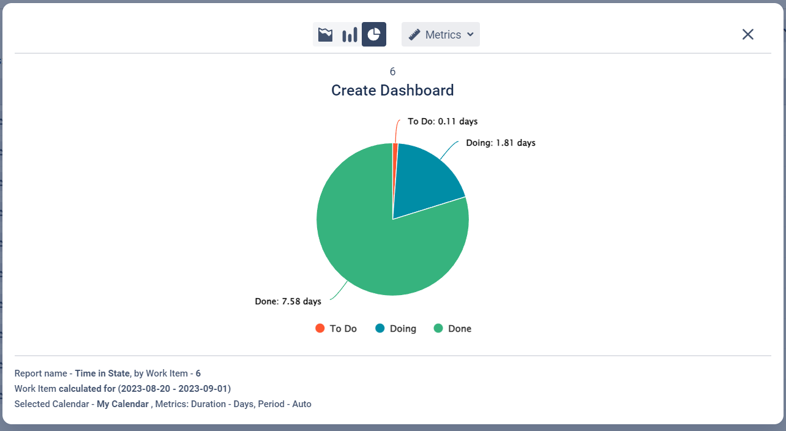This screenshot has height=431, width=786.
Task: Click the 'Done: 7.58 days' data label
Action: pos(288,301)
